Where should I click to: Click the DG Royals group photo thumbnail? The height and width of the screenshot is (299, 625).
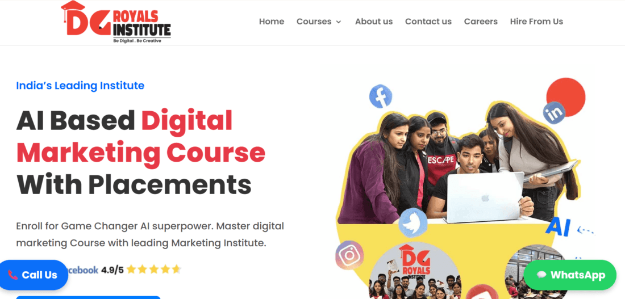click(x=415, y=271)
